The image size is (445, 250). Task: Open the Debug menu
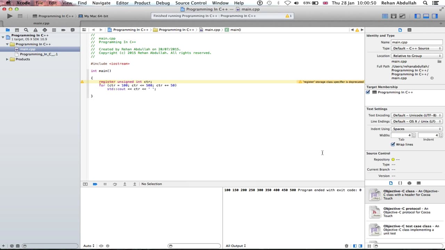coord(163,3)
